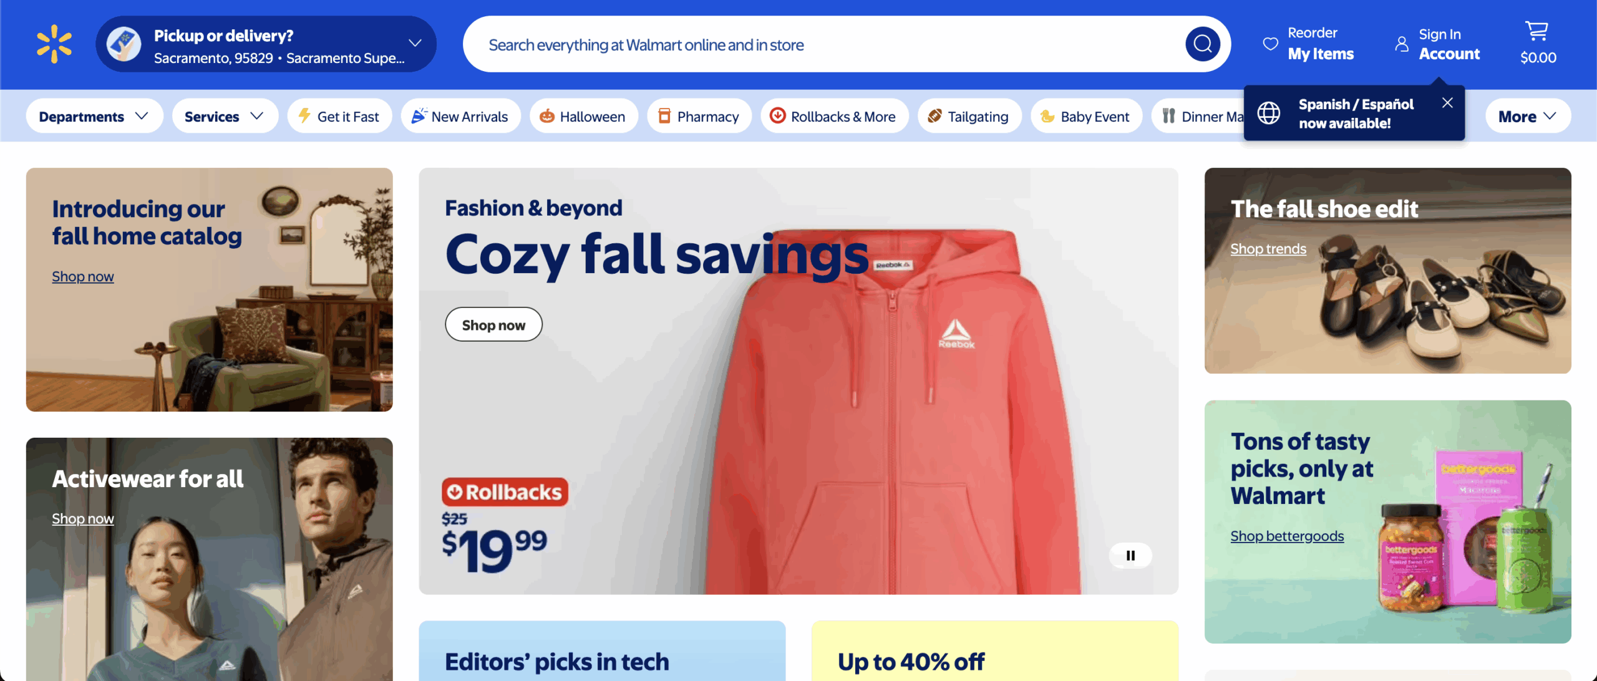Expand the Services dropdown
The height and width of the screenshot is (681, 1597).
[225, 116]
